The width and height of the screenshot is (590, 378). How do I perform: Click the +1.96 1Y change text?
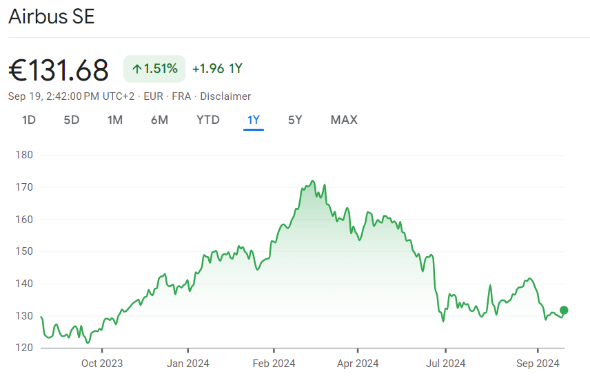tap(218, 69)
